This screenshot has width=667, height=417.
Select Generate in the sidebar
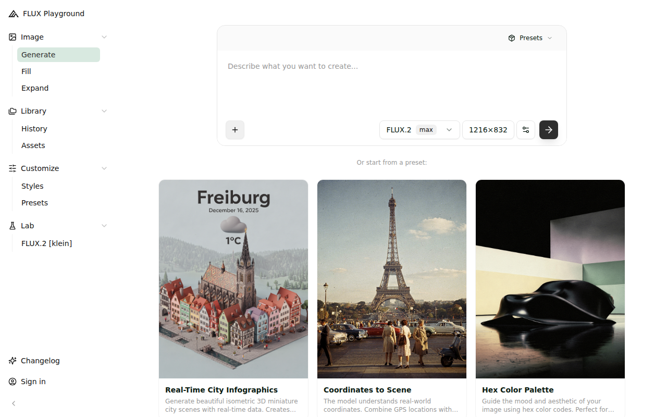click(x=58, y=55)
